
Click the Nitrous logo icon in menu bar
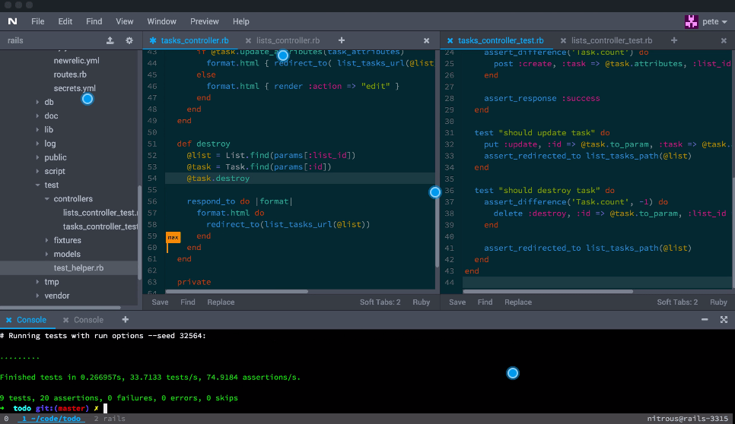pos(12,21)
